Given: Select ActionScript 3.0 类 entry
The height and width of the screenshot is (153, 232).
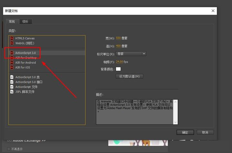Looking at the screenshot, I should 47,77.
